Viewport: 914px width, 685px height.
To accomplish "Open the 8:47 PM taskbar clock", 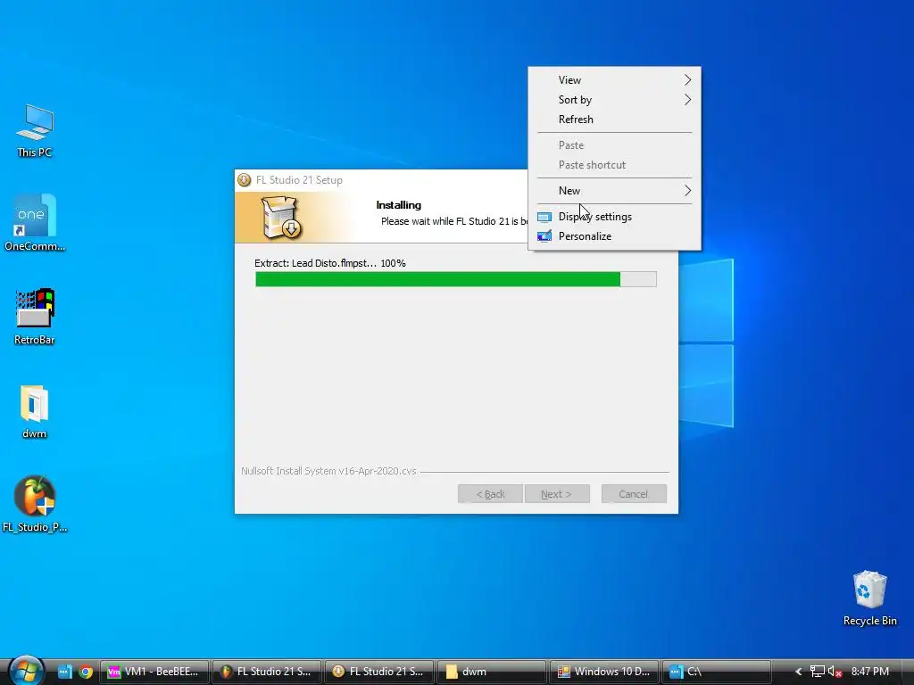I will 869,672.
